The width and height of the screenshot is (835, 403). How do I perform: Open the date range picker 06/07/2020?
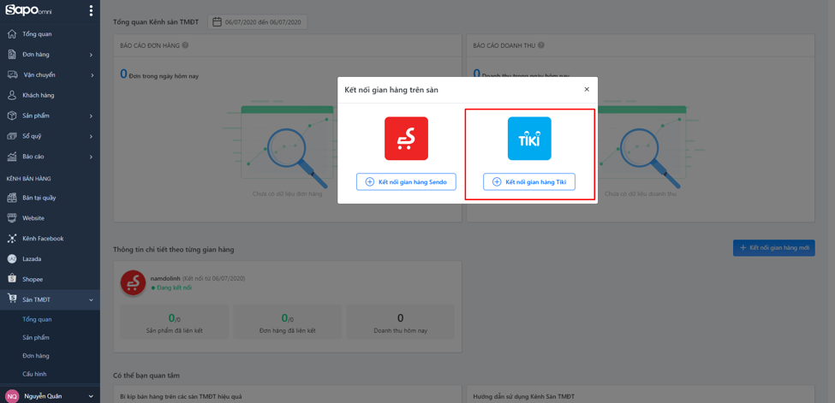click(258, 22)
